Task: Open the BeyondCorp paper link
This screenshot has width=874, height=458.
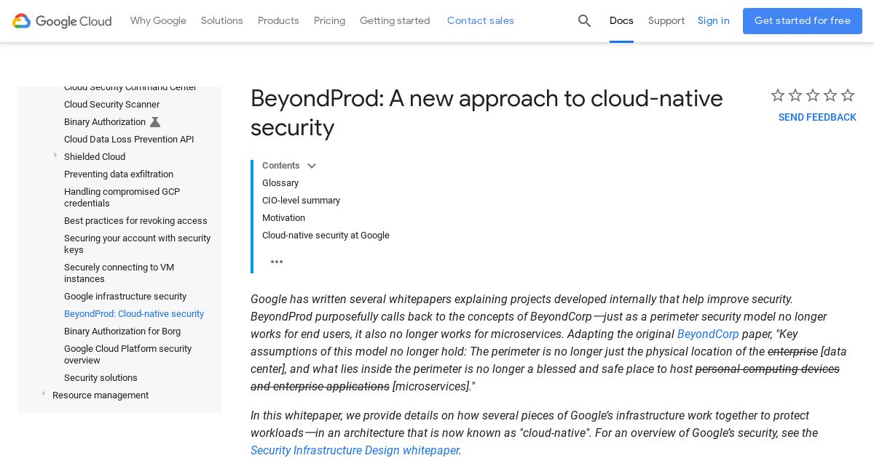Action: [708, 334]
